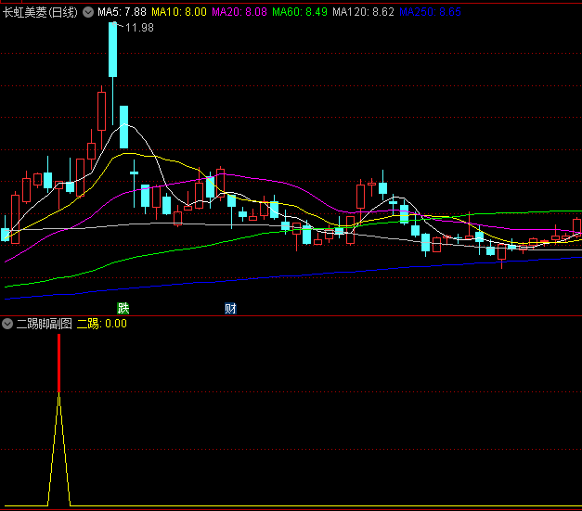
Task: Click the 二踢脚副图 indicator name
Action: [45, 324]
